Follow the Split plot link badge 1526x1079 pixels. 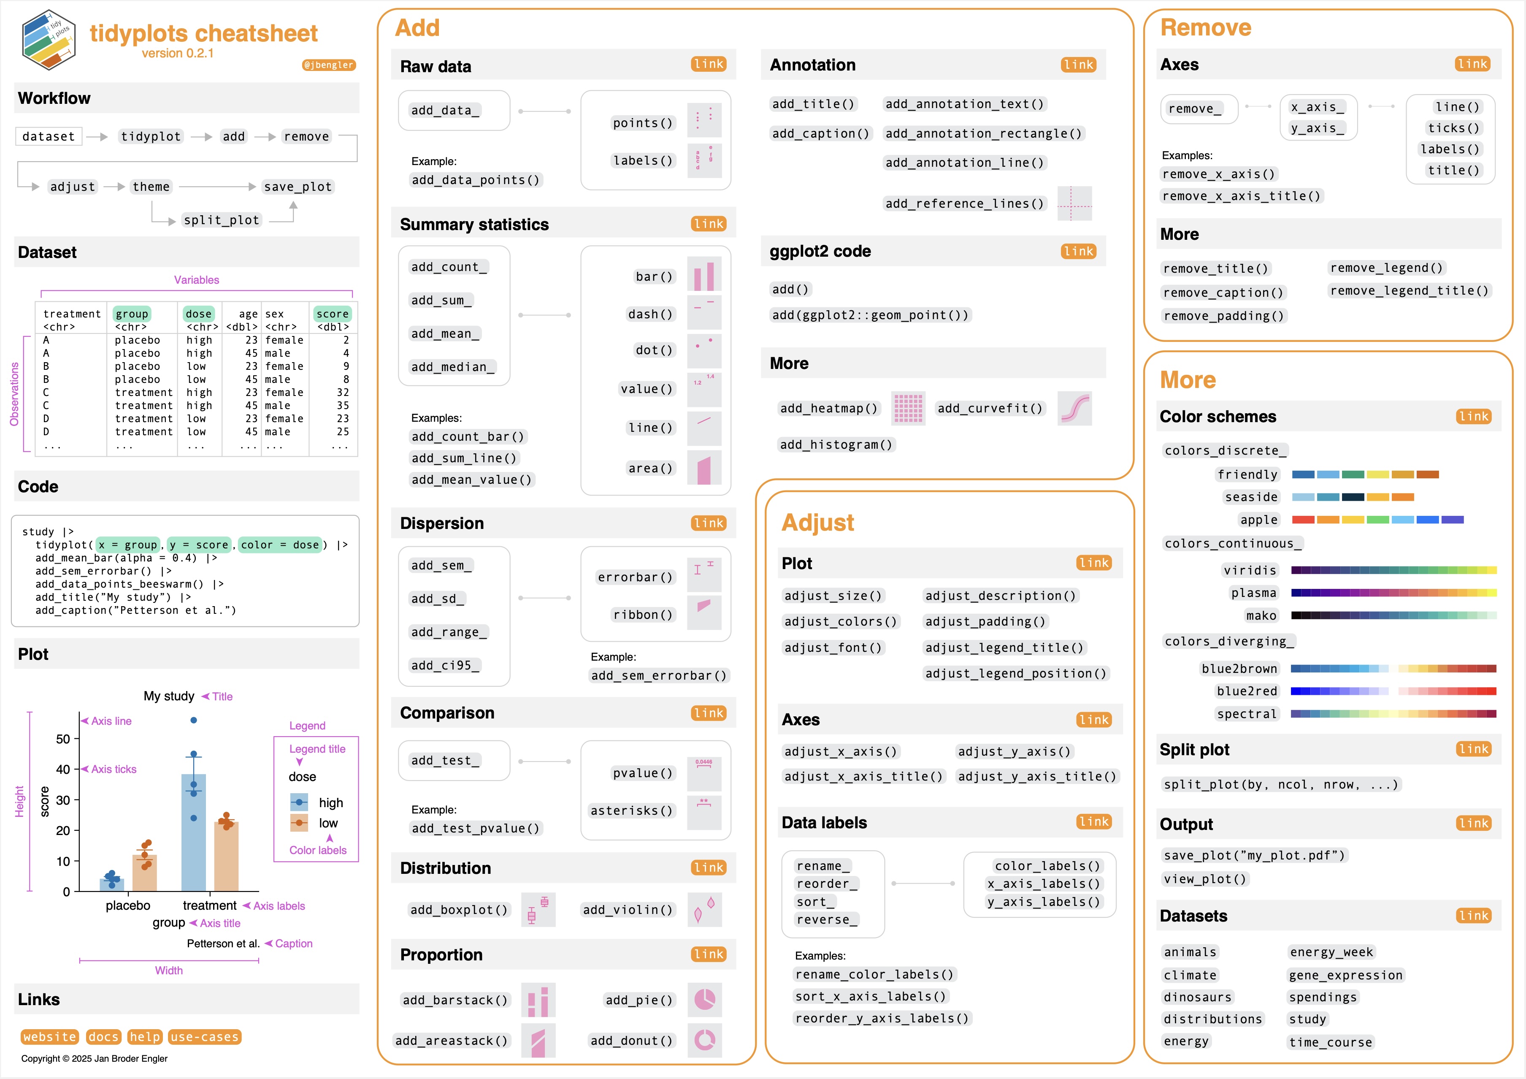pos(1474,749)
